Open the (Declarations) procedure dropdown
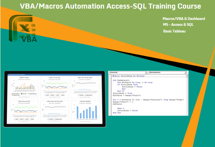The image size is (215, 147). pos(185,72)
